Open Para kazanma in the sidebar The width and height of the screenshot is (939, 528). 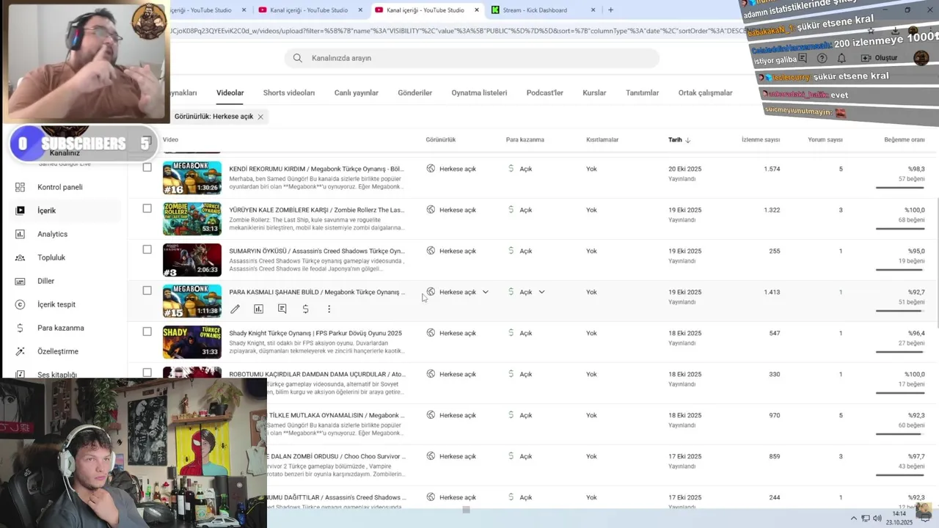(x=60, y=328)
